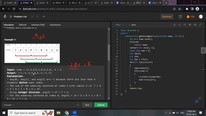This screenshot has width=206, height=116.
Task: Bookmark this page with the star icon
Action: (x=180, y=9)
